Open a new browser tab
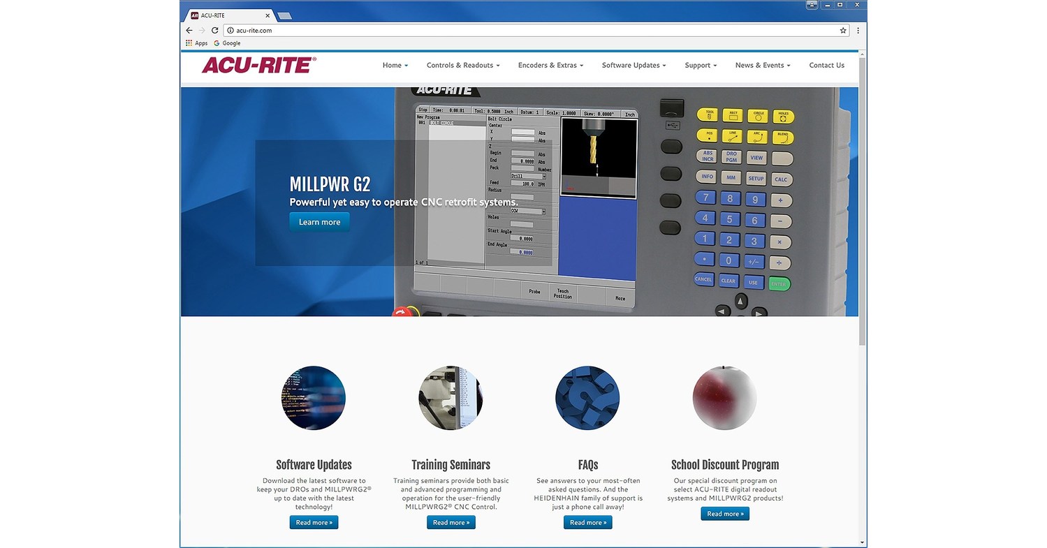The width and height of the screenshot is (1047, 548). point(284,14)
